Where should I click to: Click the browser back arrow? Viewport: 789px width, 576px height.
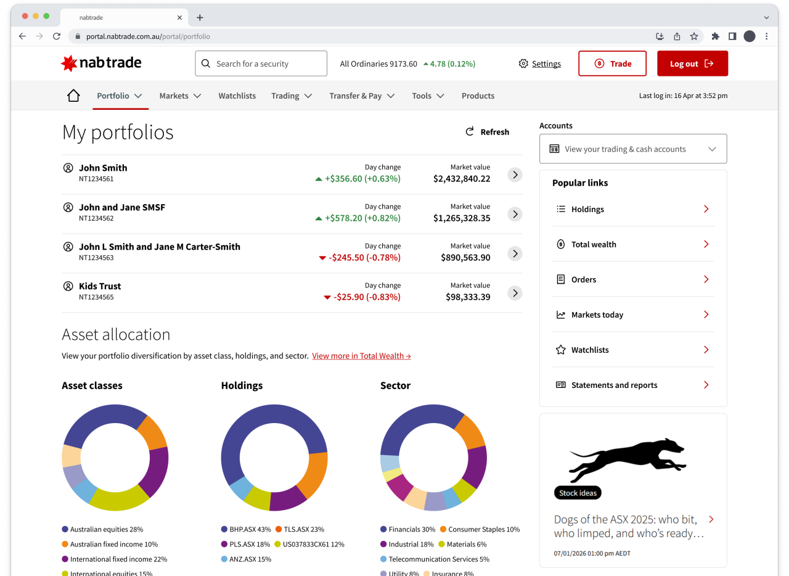coord(23,36)
